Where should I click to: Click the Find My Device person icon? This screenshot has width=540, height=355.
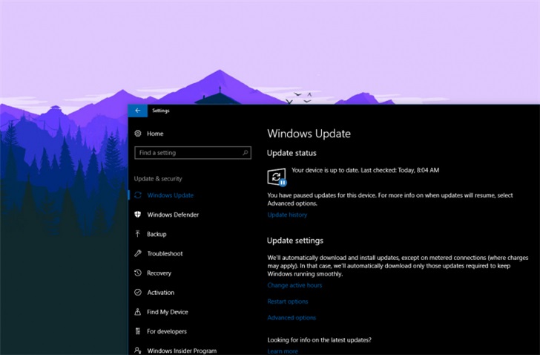138,312
